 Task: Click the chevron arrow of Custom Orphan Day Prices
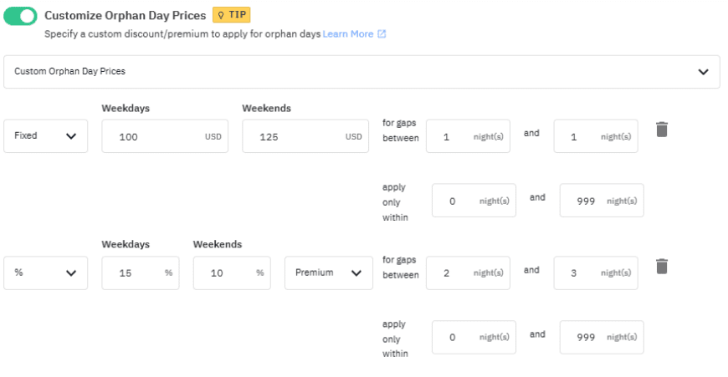tap(703, 72)
